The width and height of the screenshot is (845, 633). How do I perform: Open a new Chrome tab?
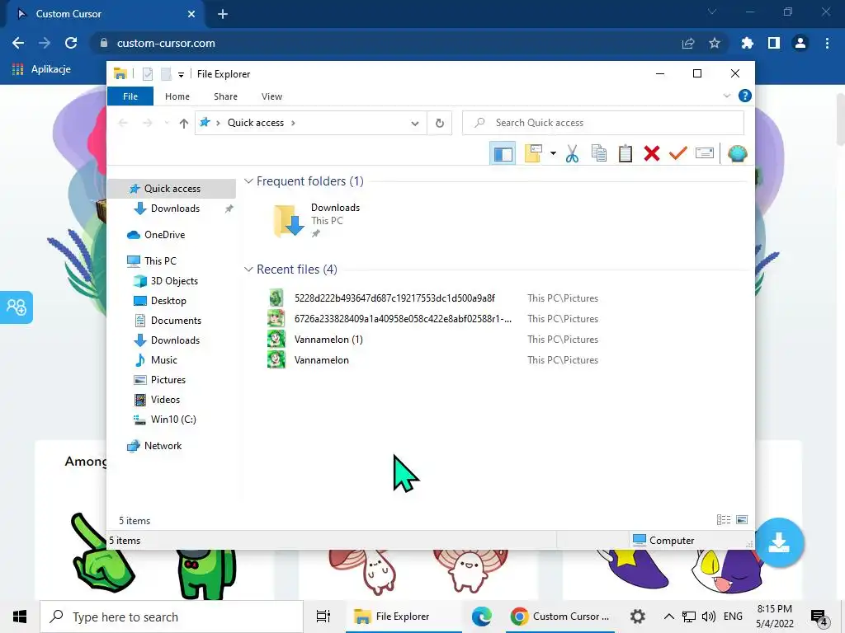(x=223, y=14)
